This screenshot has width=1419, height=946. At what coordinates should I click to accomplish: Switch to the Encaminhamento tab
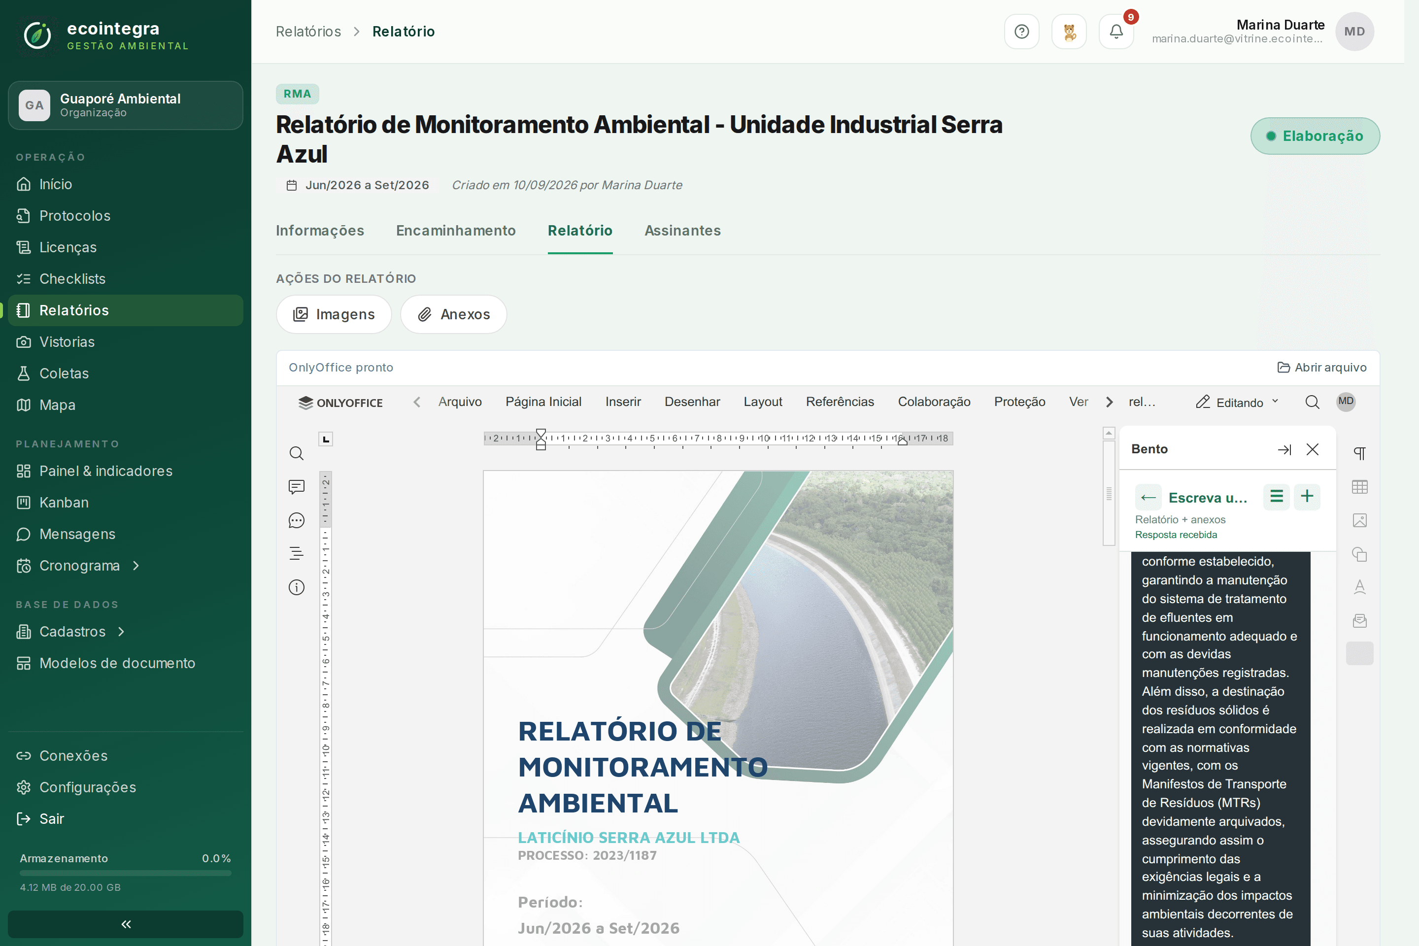455,231
